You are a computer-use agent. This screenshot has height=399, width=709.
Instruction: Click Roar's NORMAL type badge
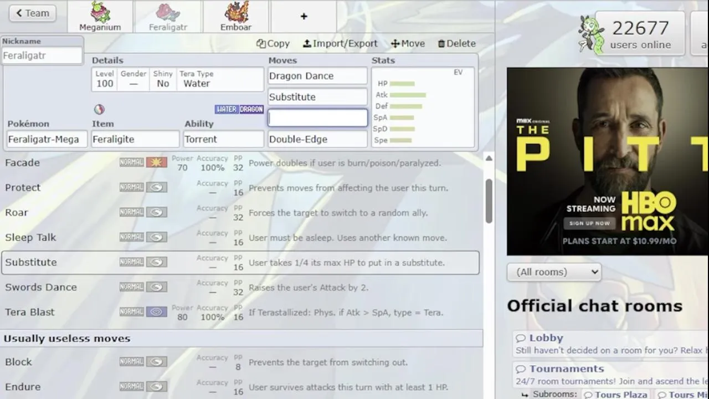132,212
